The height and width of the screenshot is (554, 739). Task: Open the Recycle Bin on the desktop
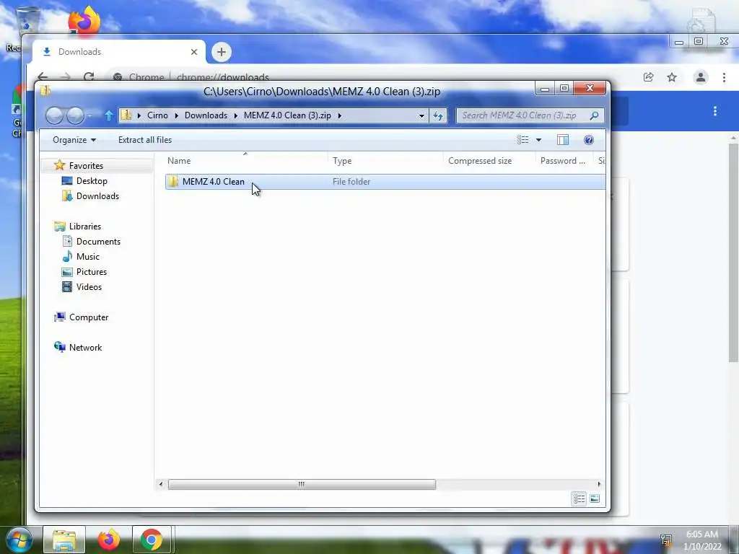point(27,19)
